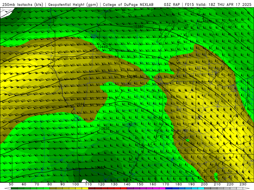The height and width of the screenshot is (190, 254).
Task: Select the 150 color scale label
Action: (x=140, y=184)
